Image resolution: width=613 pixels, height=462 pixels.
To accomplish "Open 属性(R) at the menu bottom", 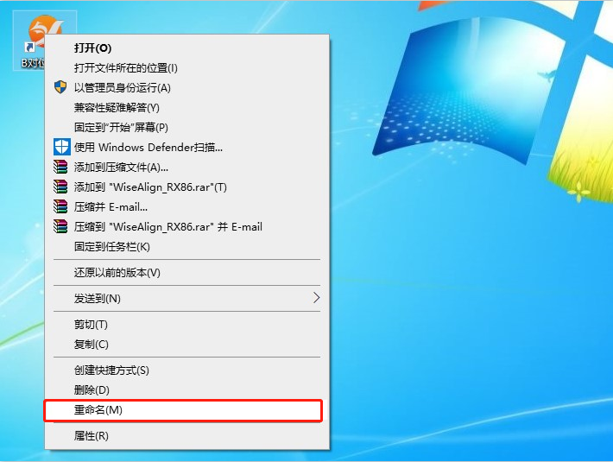I will point(91,436).
